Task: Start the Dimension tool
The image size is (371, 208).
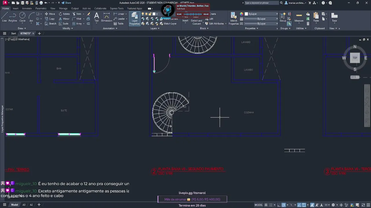Action: coord(106,17)
